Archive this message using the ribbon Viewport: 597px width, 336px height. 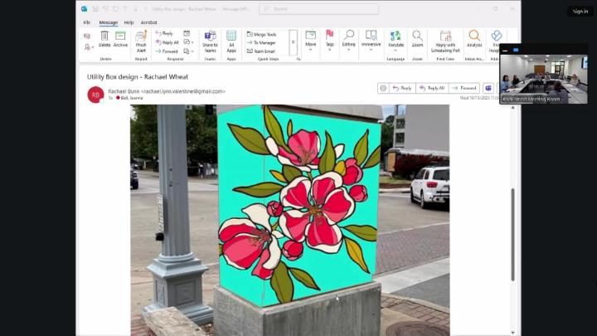click(120, 39)
